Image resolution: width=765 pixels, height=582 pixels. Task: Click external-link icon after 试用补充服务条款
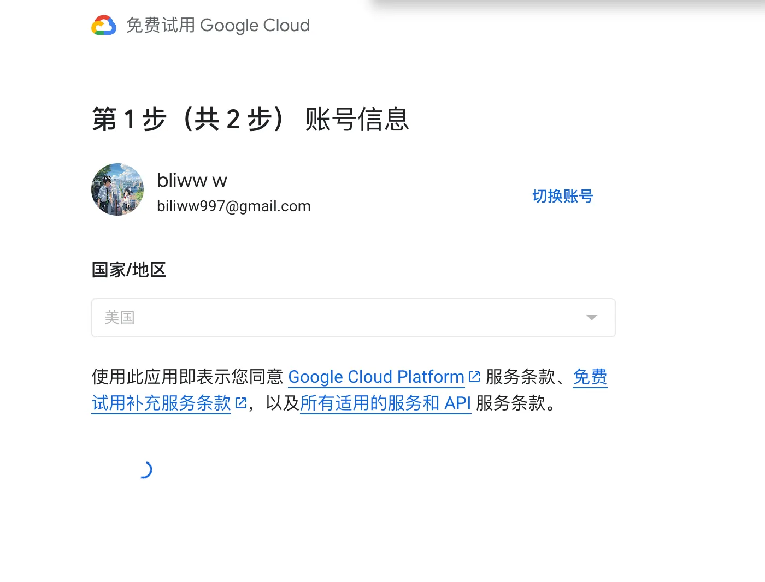pos(241,403)
